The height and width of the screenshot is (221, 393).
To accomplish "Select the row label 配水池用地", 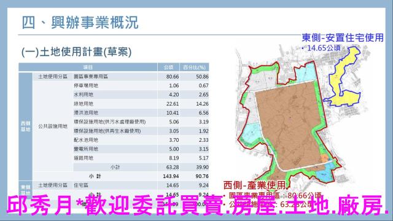I will (86, 140).
